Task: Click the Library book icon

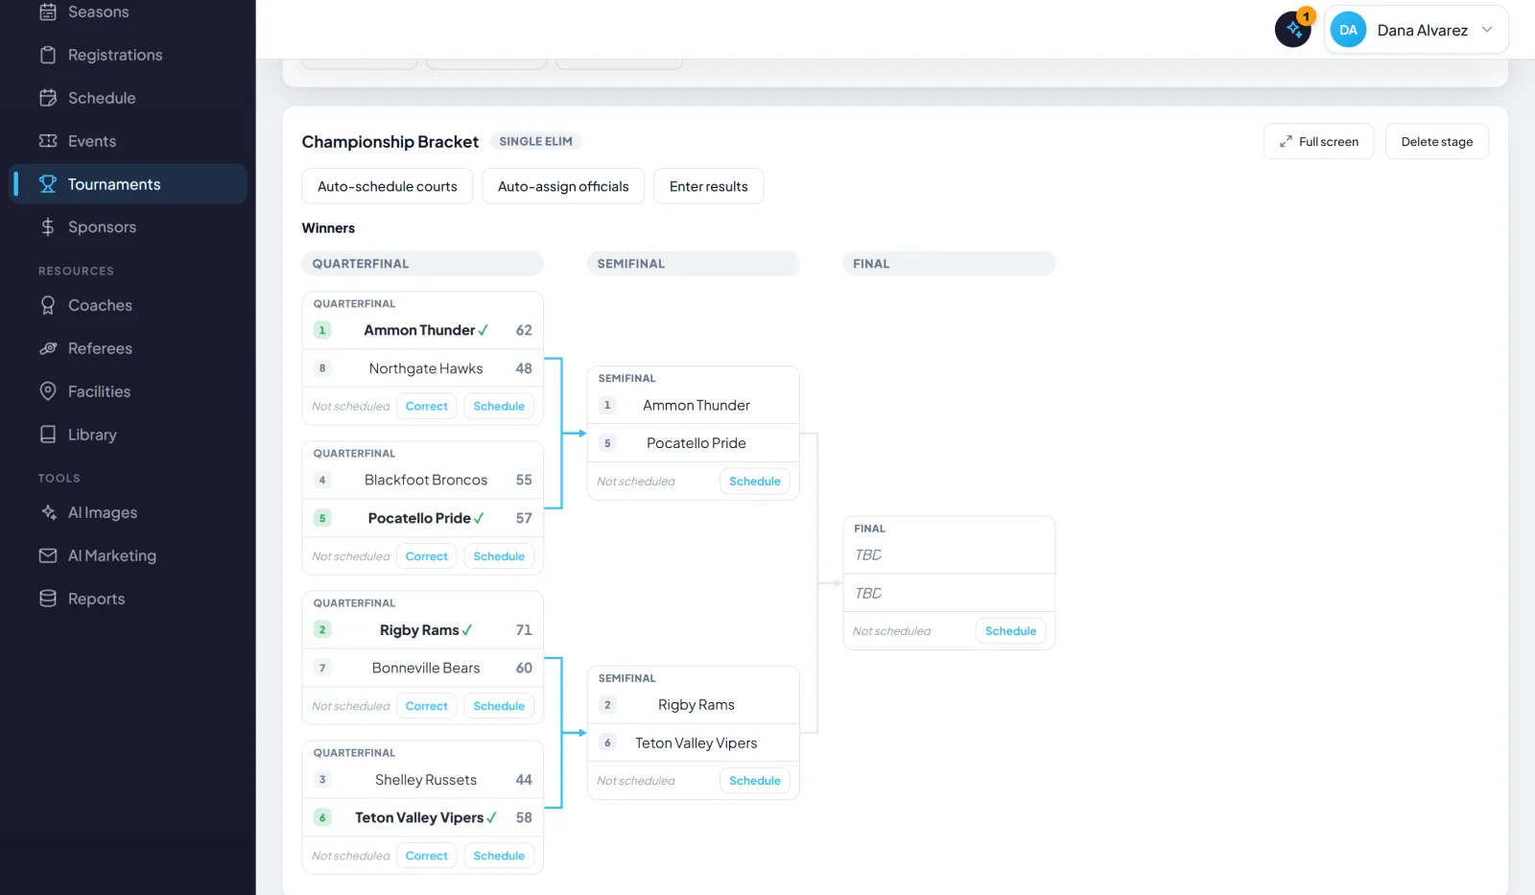Action: [x=48, y=435]
